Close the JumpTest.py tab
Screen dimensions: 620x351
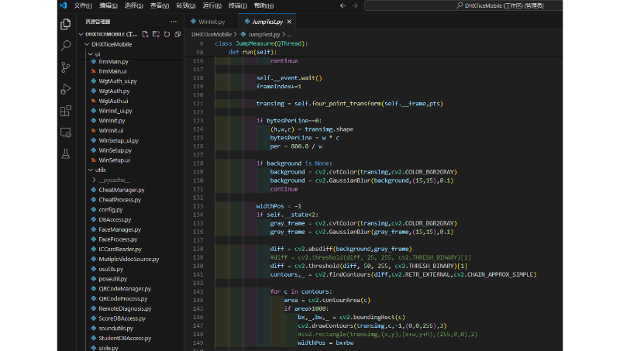pyautogui.click(x=289, y=22)
